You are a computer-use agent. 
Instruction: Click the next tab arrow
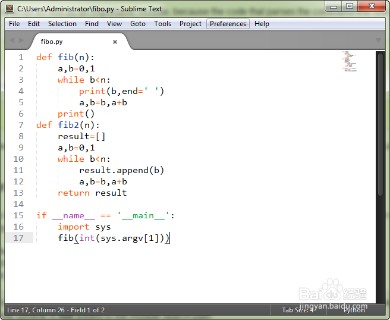pos(21,40)
